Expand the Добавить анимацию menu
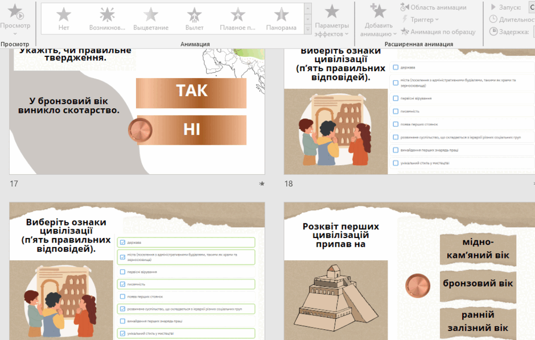The height and width of the screenshot is (340, 535). (378, 19)
